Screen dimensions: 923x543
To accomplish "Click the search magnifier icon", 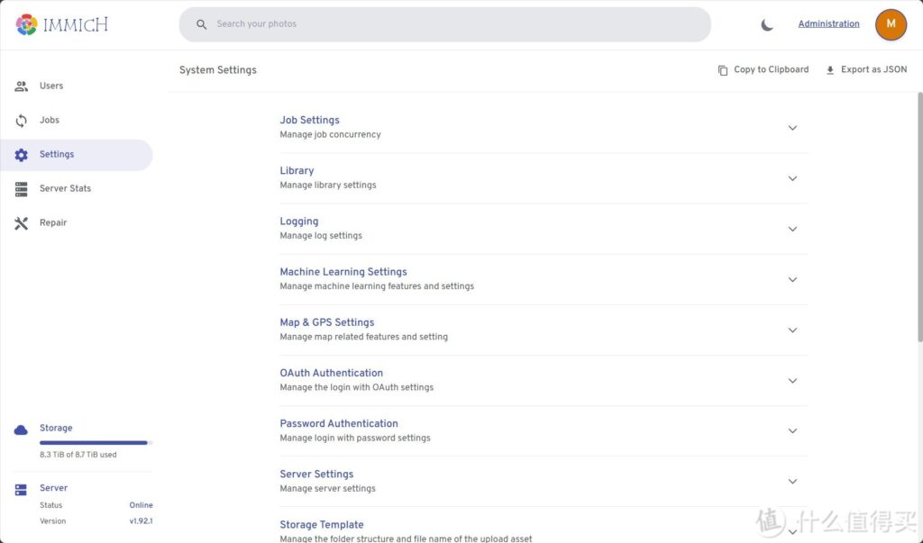I will 202,24.
